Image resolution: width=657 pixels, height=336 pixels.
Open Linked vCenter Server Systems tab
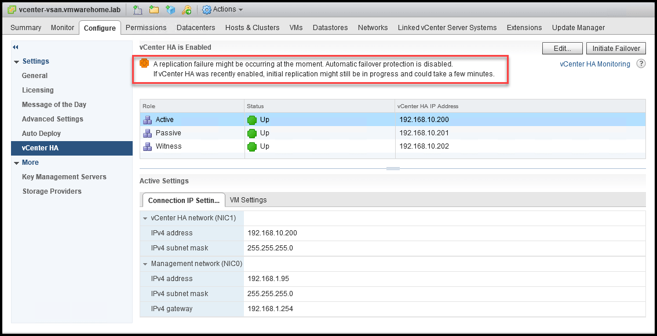pyautogui.click(x=447, y=28)
